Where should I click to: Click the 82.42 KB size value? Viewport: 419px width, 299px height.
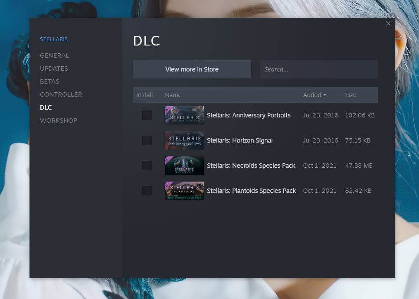coord(358,191)
